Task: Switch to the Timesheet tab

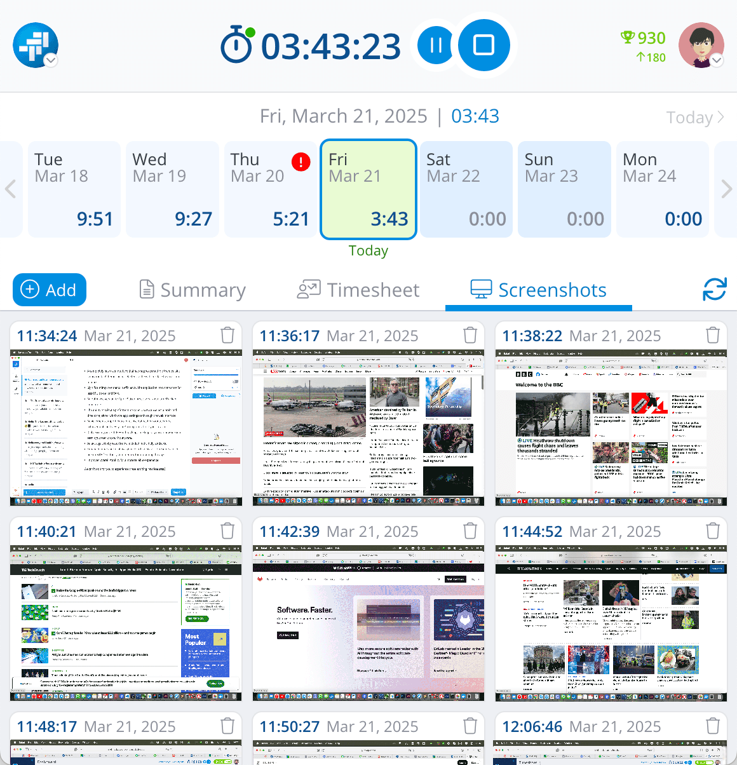Action: (358, 289)
